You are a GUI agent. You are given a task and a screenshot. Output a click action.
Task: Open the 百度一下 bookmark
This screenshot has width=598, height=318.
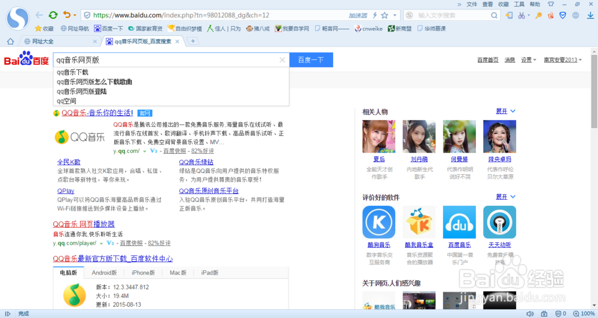[109, 29]
